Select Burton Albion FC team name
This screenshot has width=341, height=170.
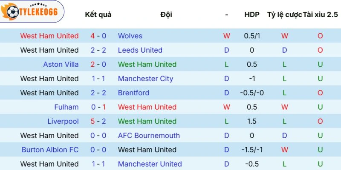(x=50, y=150)
